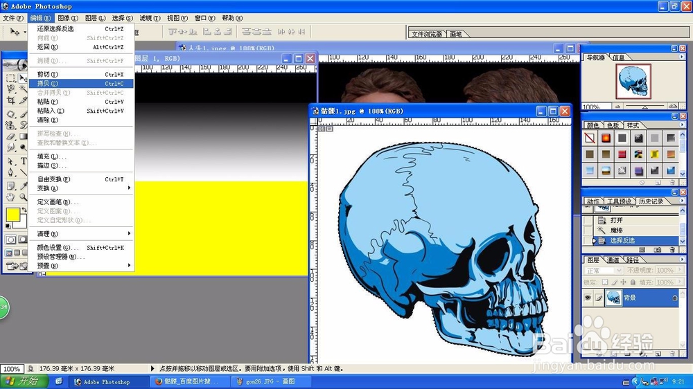Open 骷髅_百度图片 Firefox taskbar button
This screenshot has width=693, height=389.
pos(190,381)
